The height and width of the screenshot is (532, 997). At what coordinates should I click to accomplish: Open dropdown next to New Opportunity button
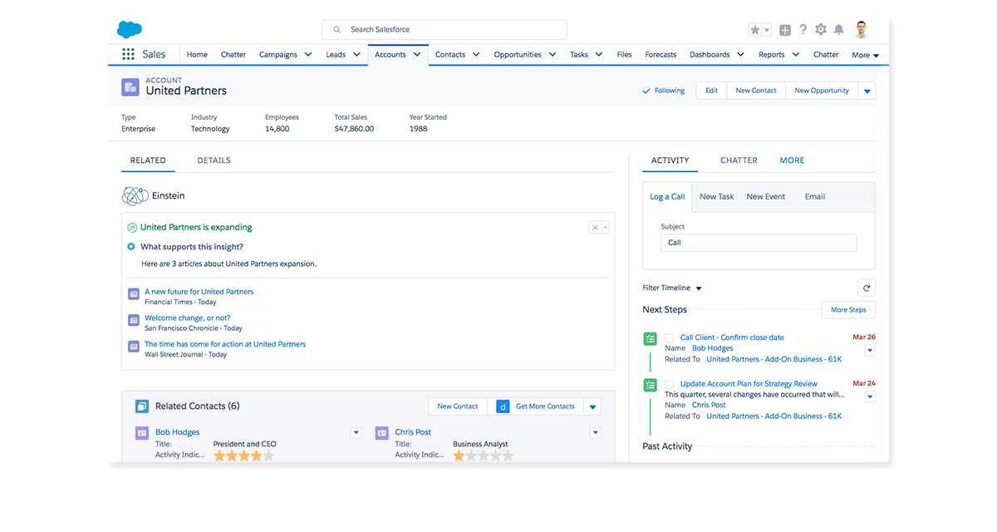(x=867, y=91)
